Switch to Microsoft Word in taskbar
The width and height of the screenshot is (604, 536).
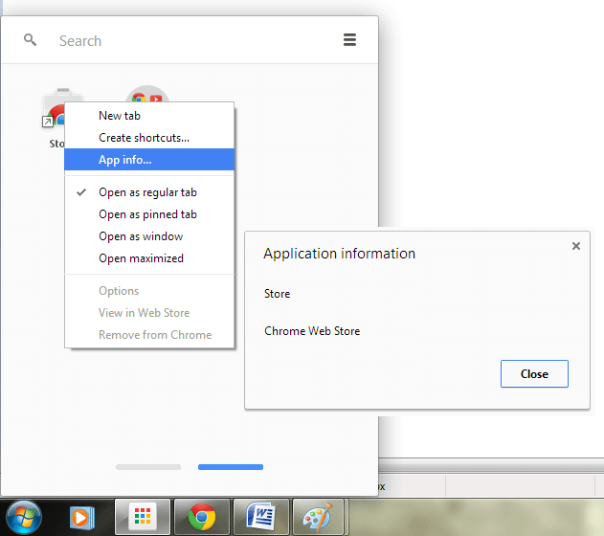[x=259, y=518]
